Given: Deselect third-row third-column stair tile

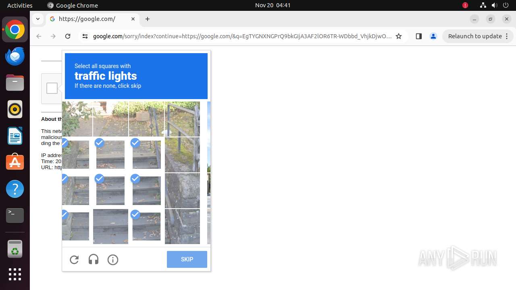Looking at the screenshot, I should (x=147, y=191).
